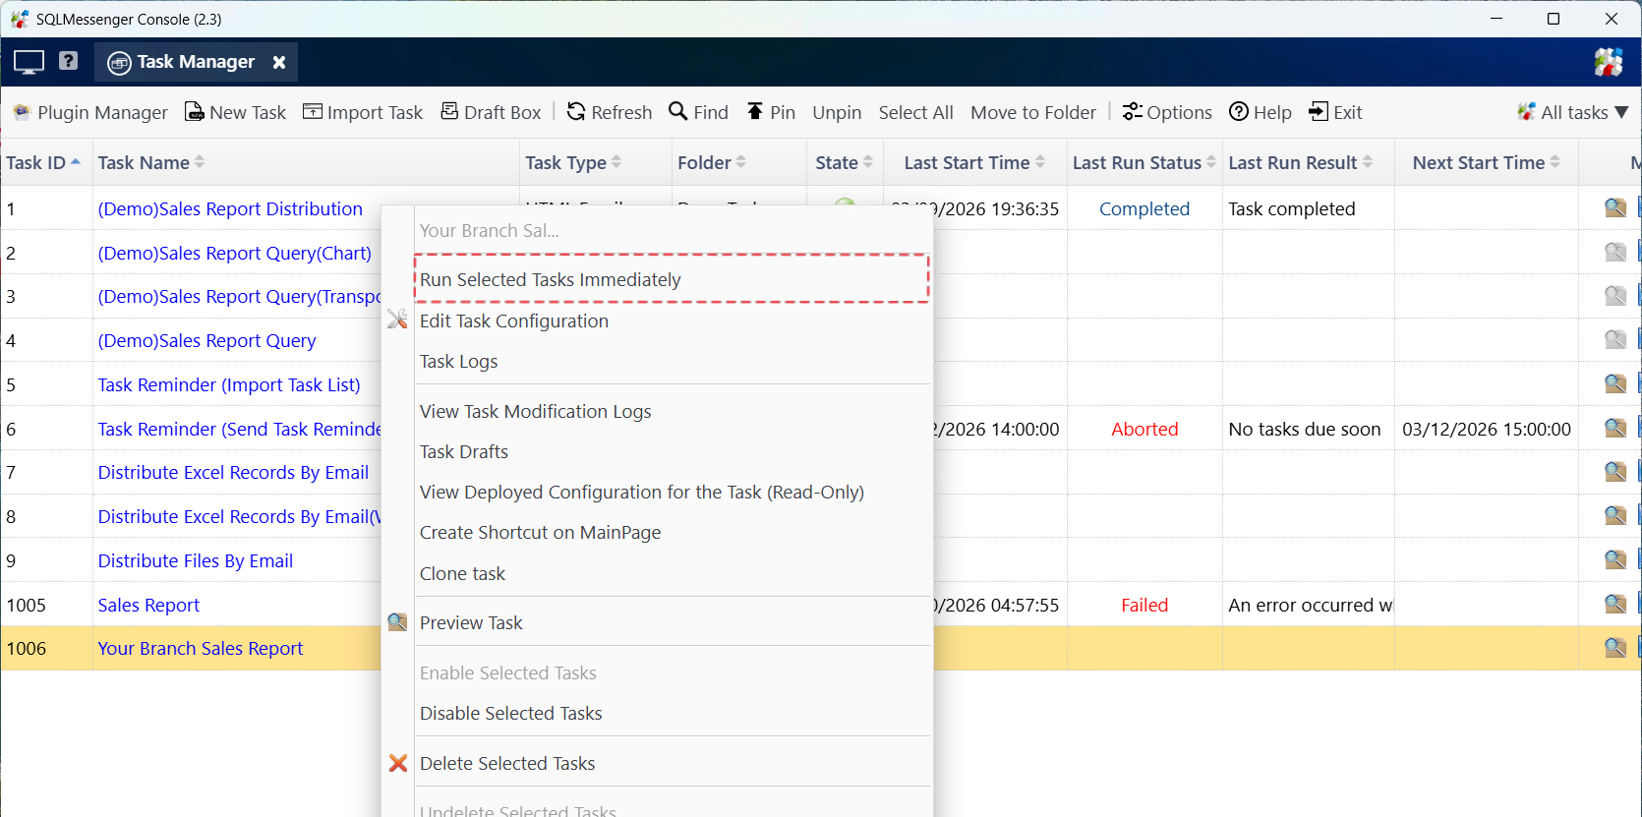Image resolution: width=1642 pixels, height=817 pixels.
Task: Choose Run Selected Tasks Immediately
Action: (550, 279)
